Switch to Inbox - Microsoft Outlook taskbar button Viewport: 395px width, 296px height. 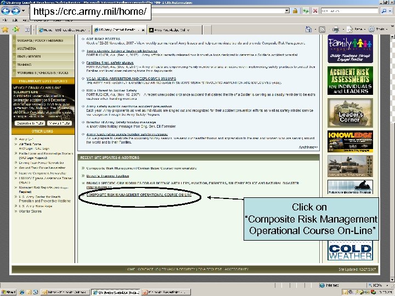[65, 292]
